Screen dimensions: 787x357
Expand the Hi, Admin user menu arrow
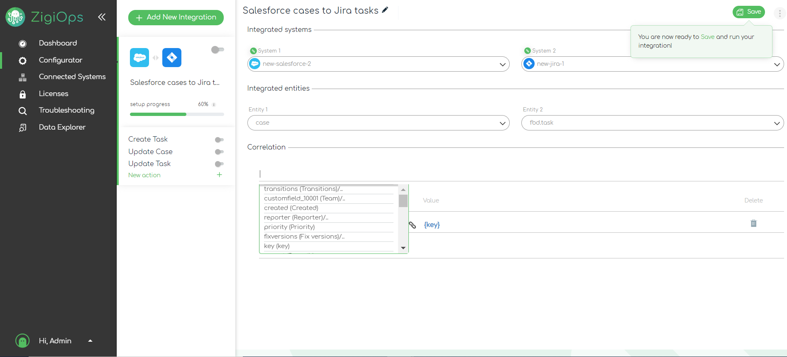click(x=90, y=341)
